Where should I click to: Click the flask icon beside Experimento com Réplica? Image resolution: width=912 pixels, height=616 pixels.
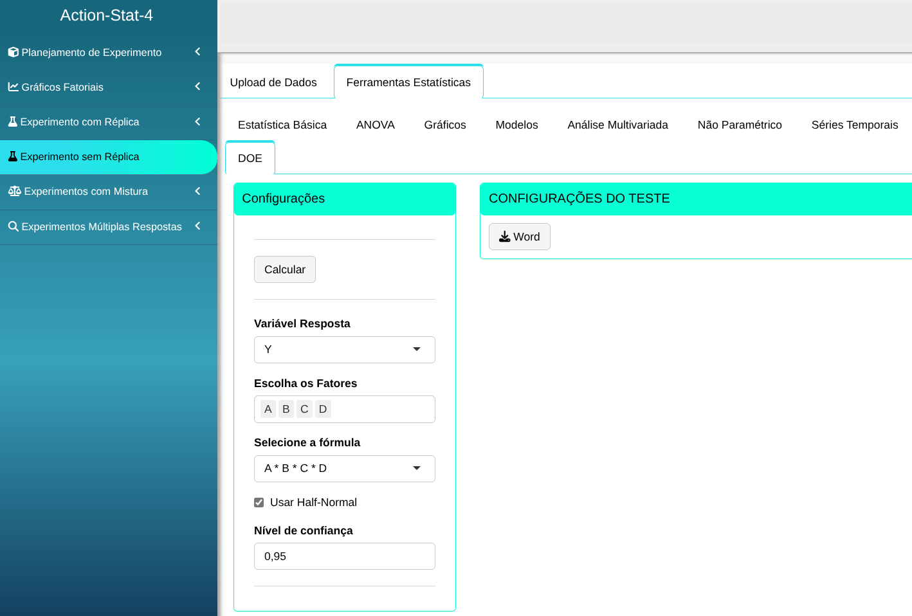click(12, 122)
